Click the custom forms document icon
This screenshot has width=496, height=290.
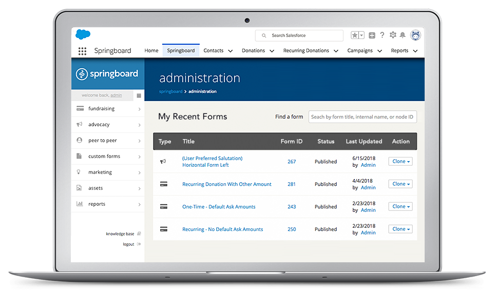coord(79,156)
